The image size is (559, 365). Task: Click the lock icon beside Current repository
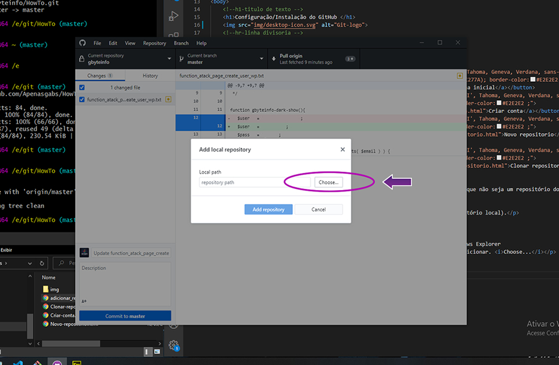click(82, 59)
